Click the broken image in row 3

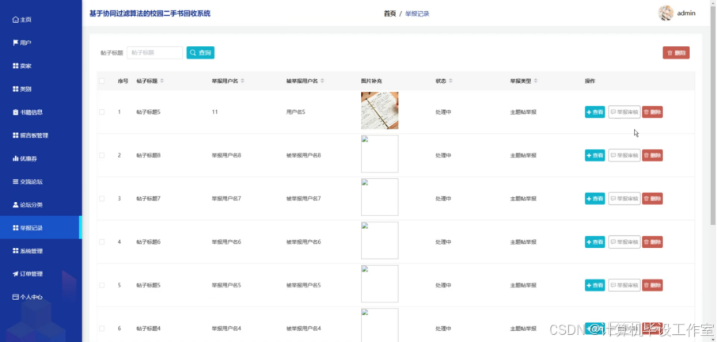pos(380,197)
